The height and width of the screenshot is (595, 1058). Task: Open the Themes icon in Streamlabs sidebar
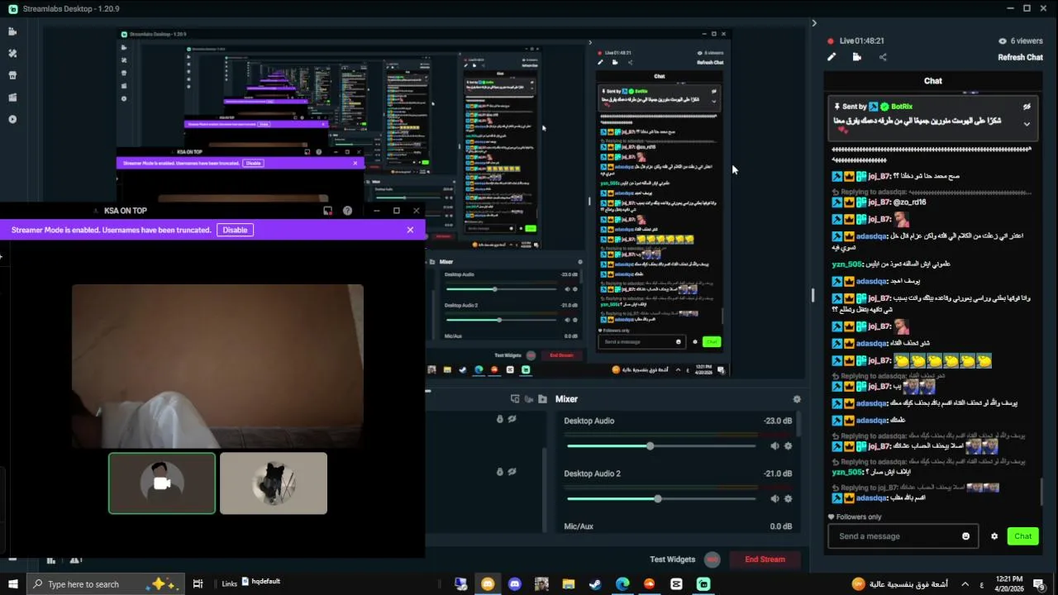pyautogui.click(x=12, y=53)
